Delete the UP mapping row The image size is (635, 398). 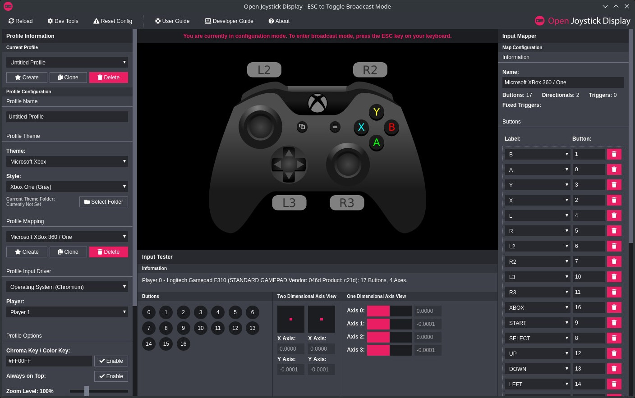(614, 353)
